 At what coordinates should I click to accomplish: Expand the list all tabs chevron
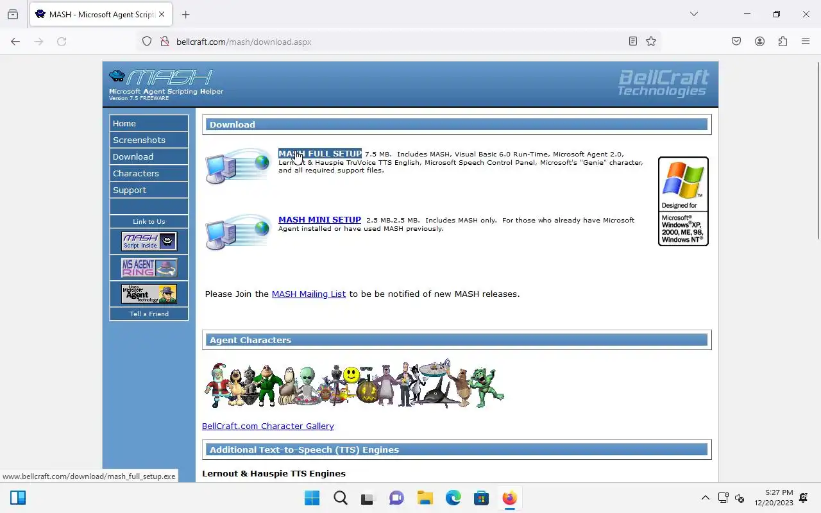click(x=693, y=14)
